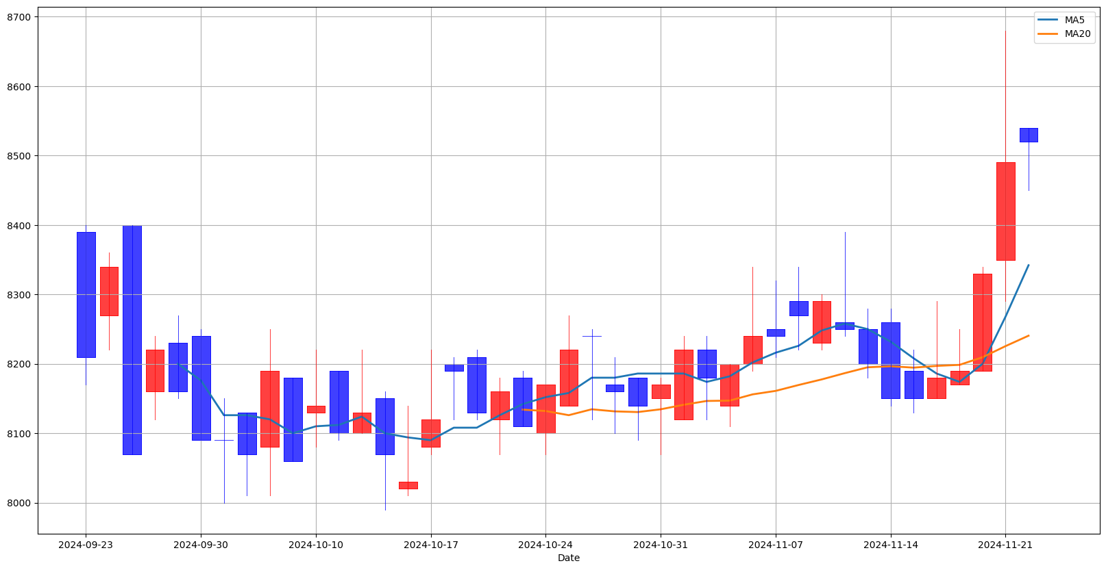Viewport: 1106px width, 570px height.
Task: Select the red candle on 2024-10-24
Action: point(545,409)
